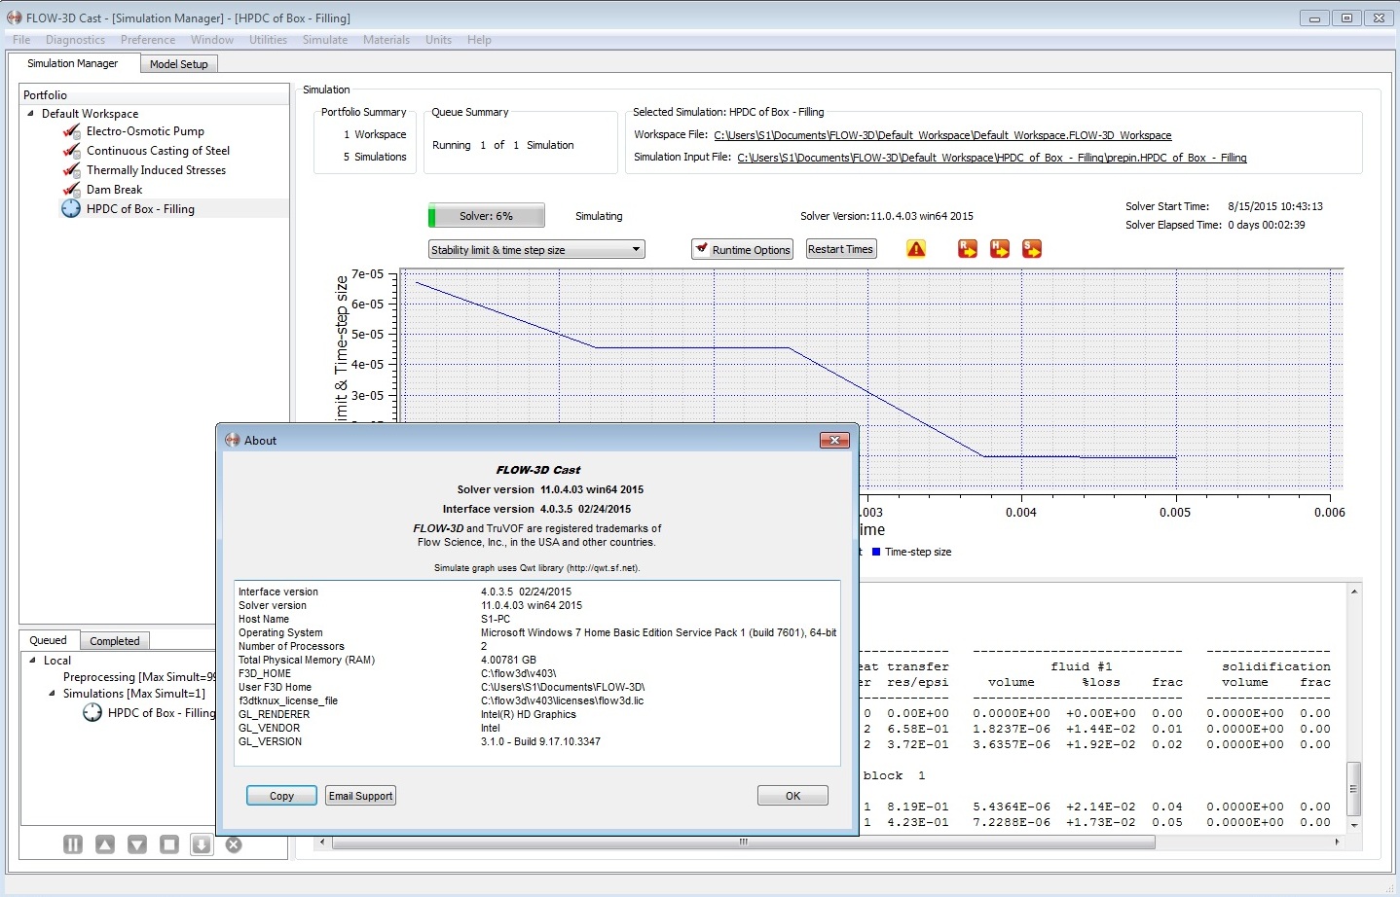Open the Diagnostics menu
The height and width of the screenshot is (897, 1400).
pos(75,40)
